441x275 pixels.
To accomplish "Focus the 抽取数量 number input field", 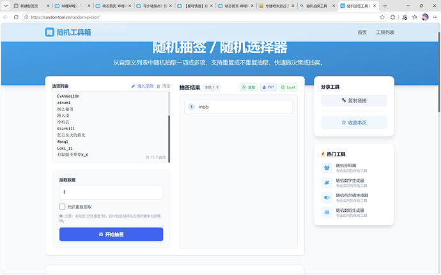I will (111, 192).
